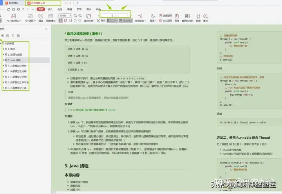Toggle 单页 single page view
This screenshot has height=194, width=282.
click(x=101, y=21)
